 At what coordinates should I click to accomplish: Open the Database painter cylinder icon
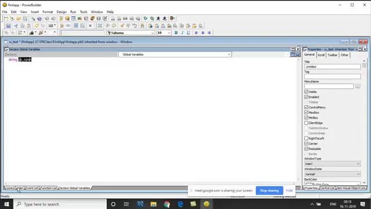[x=99, y=19]
